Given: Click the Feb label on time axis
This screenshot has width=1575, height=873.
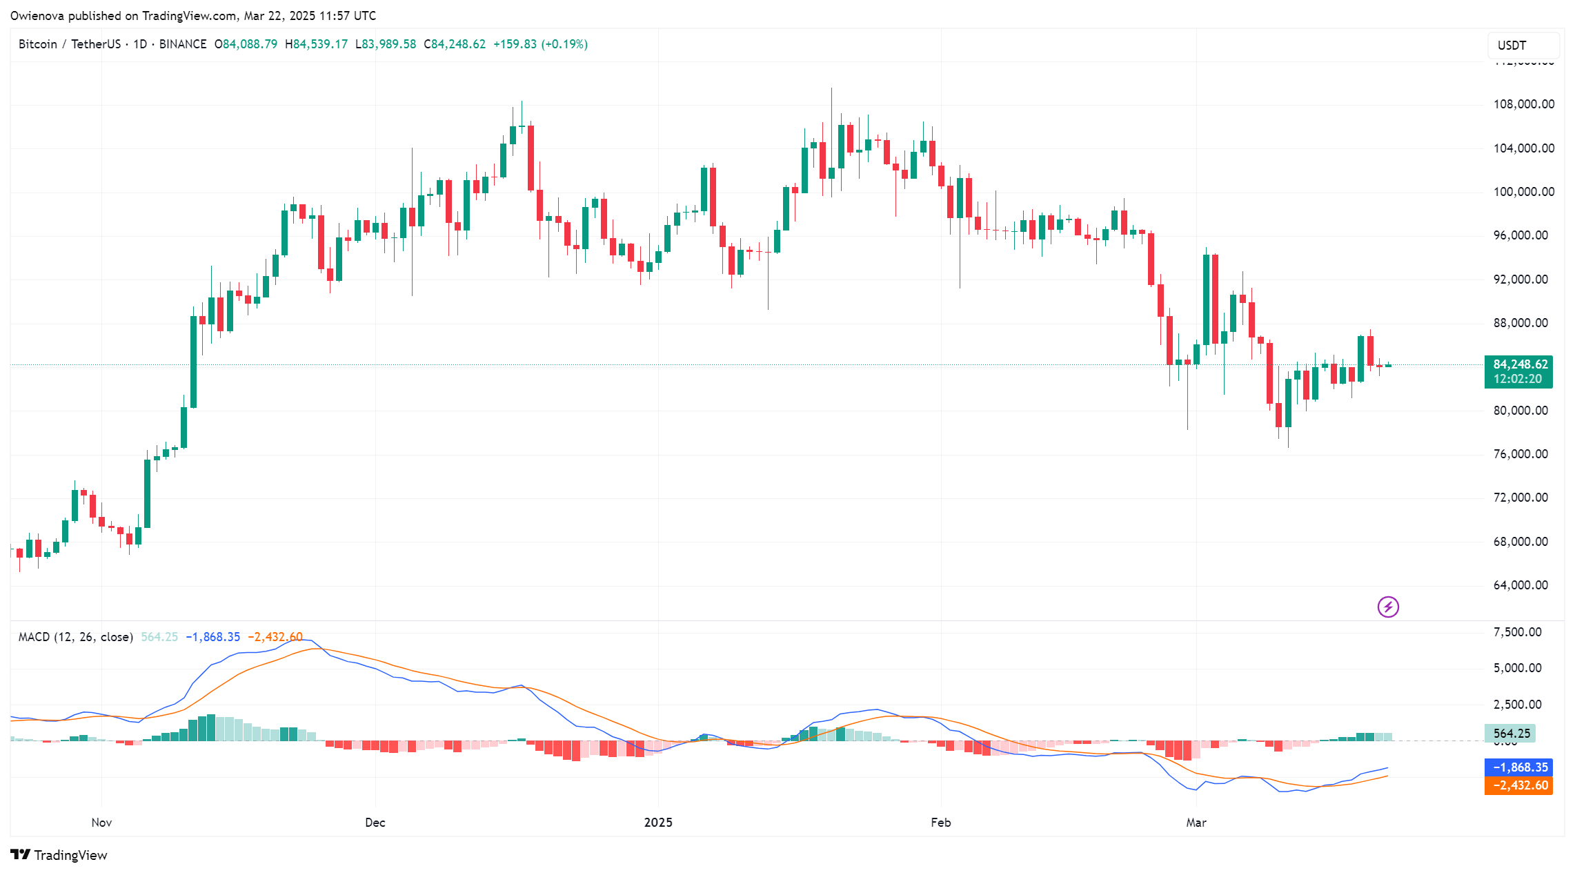Looking at the screenshot, I should point(941,823).
